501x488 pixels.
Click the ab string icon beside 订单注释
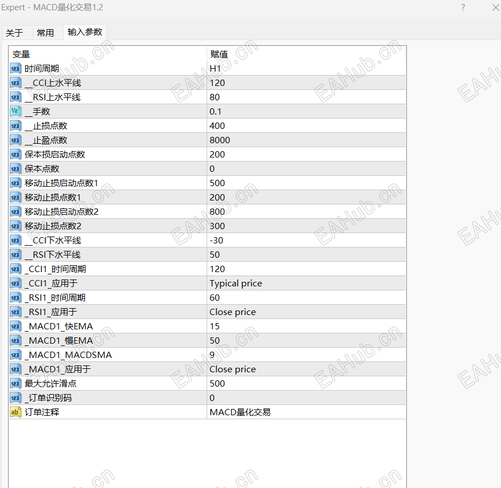point(15,412)
